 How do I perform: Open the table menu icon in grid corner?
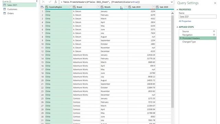point(42,7)
